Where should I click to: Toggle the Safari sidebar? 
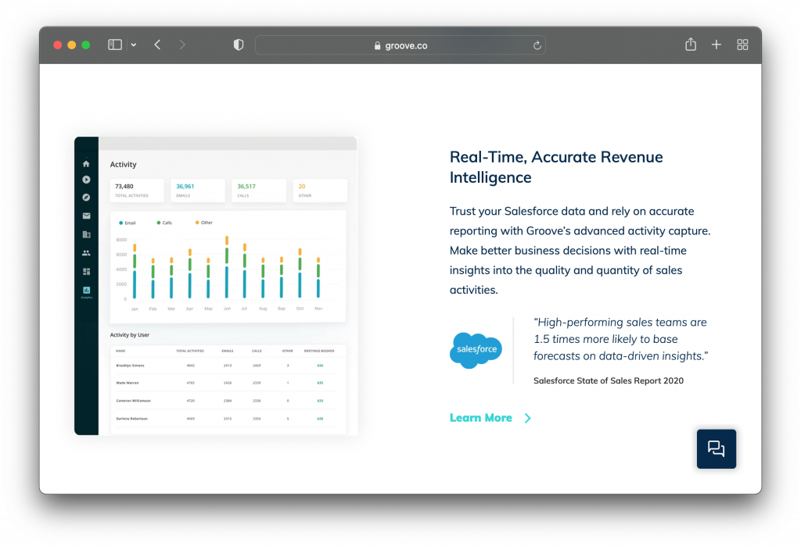115,45
